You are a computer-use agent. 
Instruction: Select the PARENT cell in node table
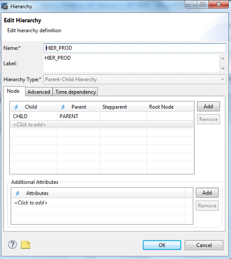click(x=78, y=116)
